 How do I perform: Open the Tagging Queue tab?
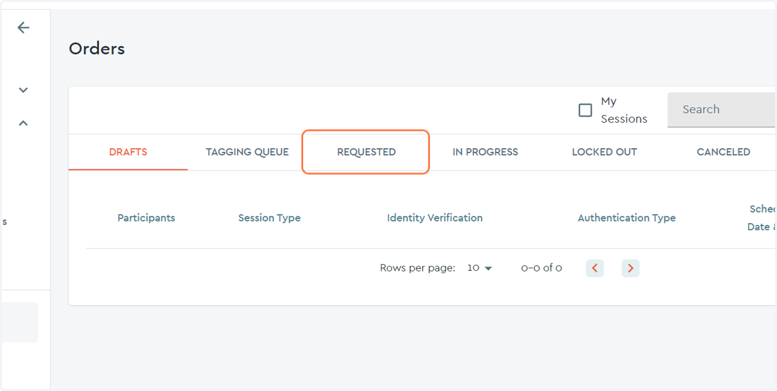(247, 152)
